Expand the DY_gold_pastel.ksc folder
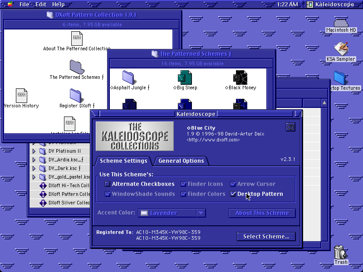 point(34,177)
